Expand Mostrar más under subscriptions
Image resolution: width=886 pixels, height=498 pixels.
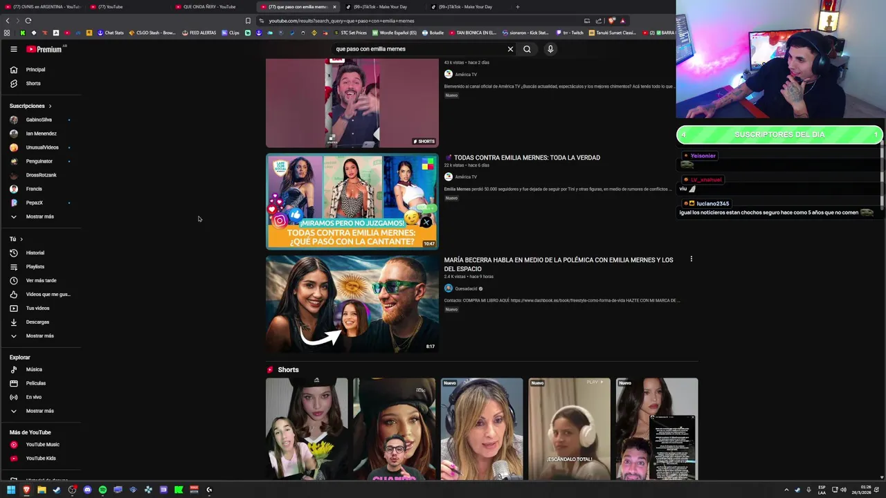40,216
